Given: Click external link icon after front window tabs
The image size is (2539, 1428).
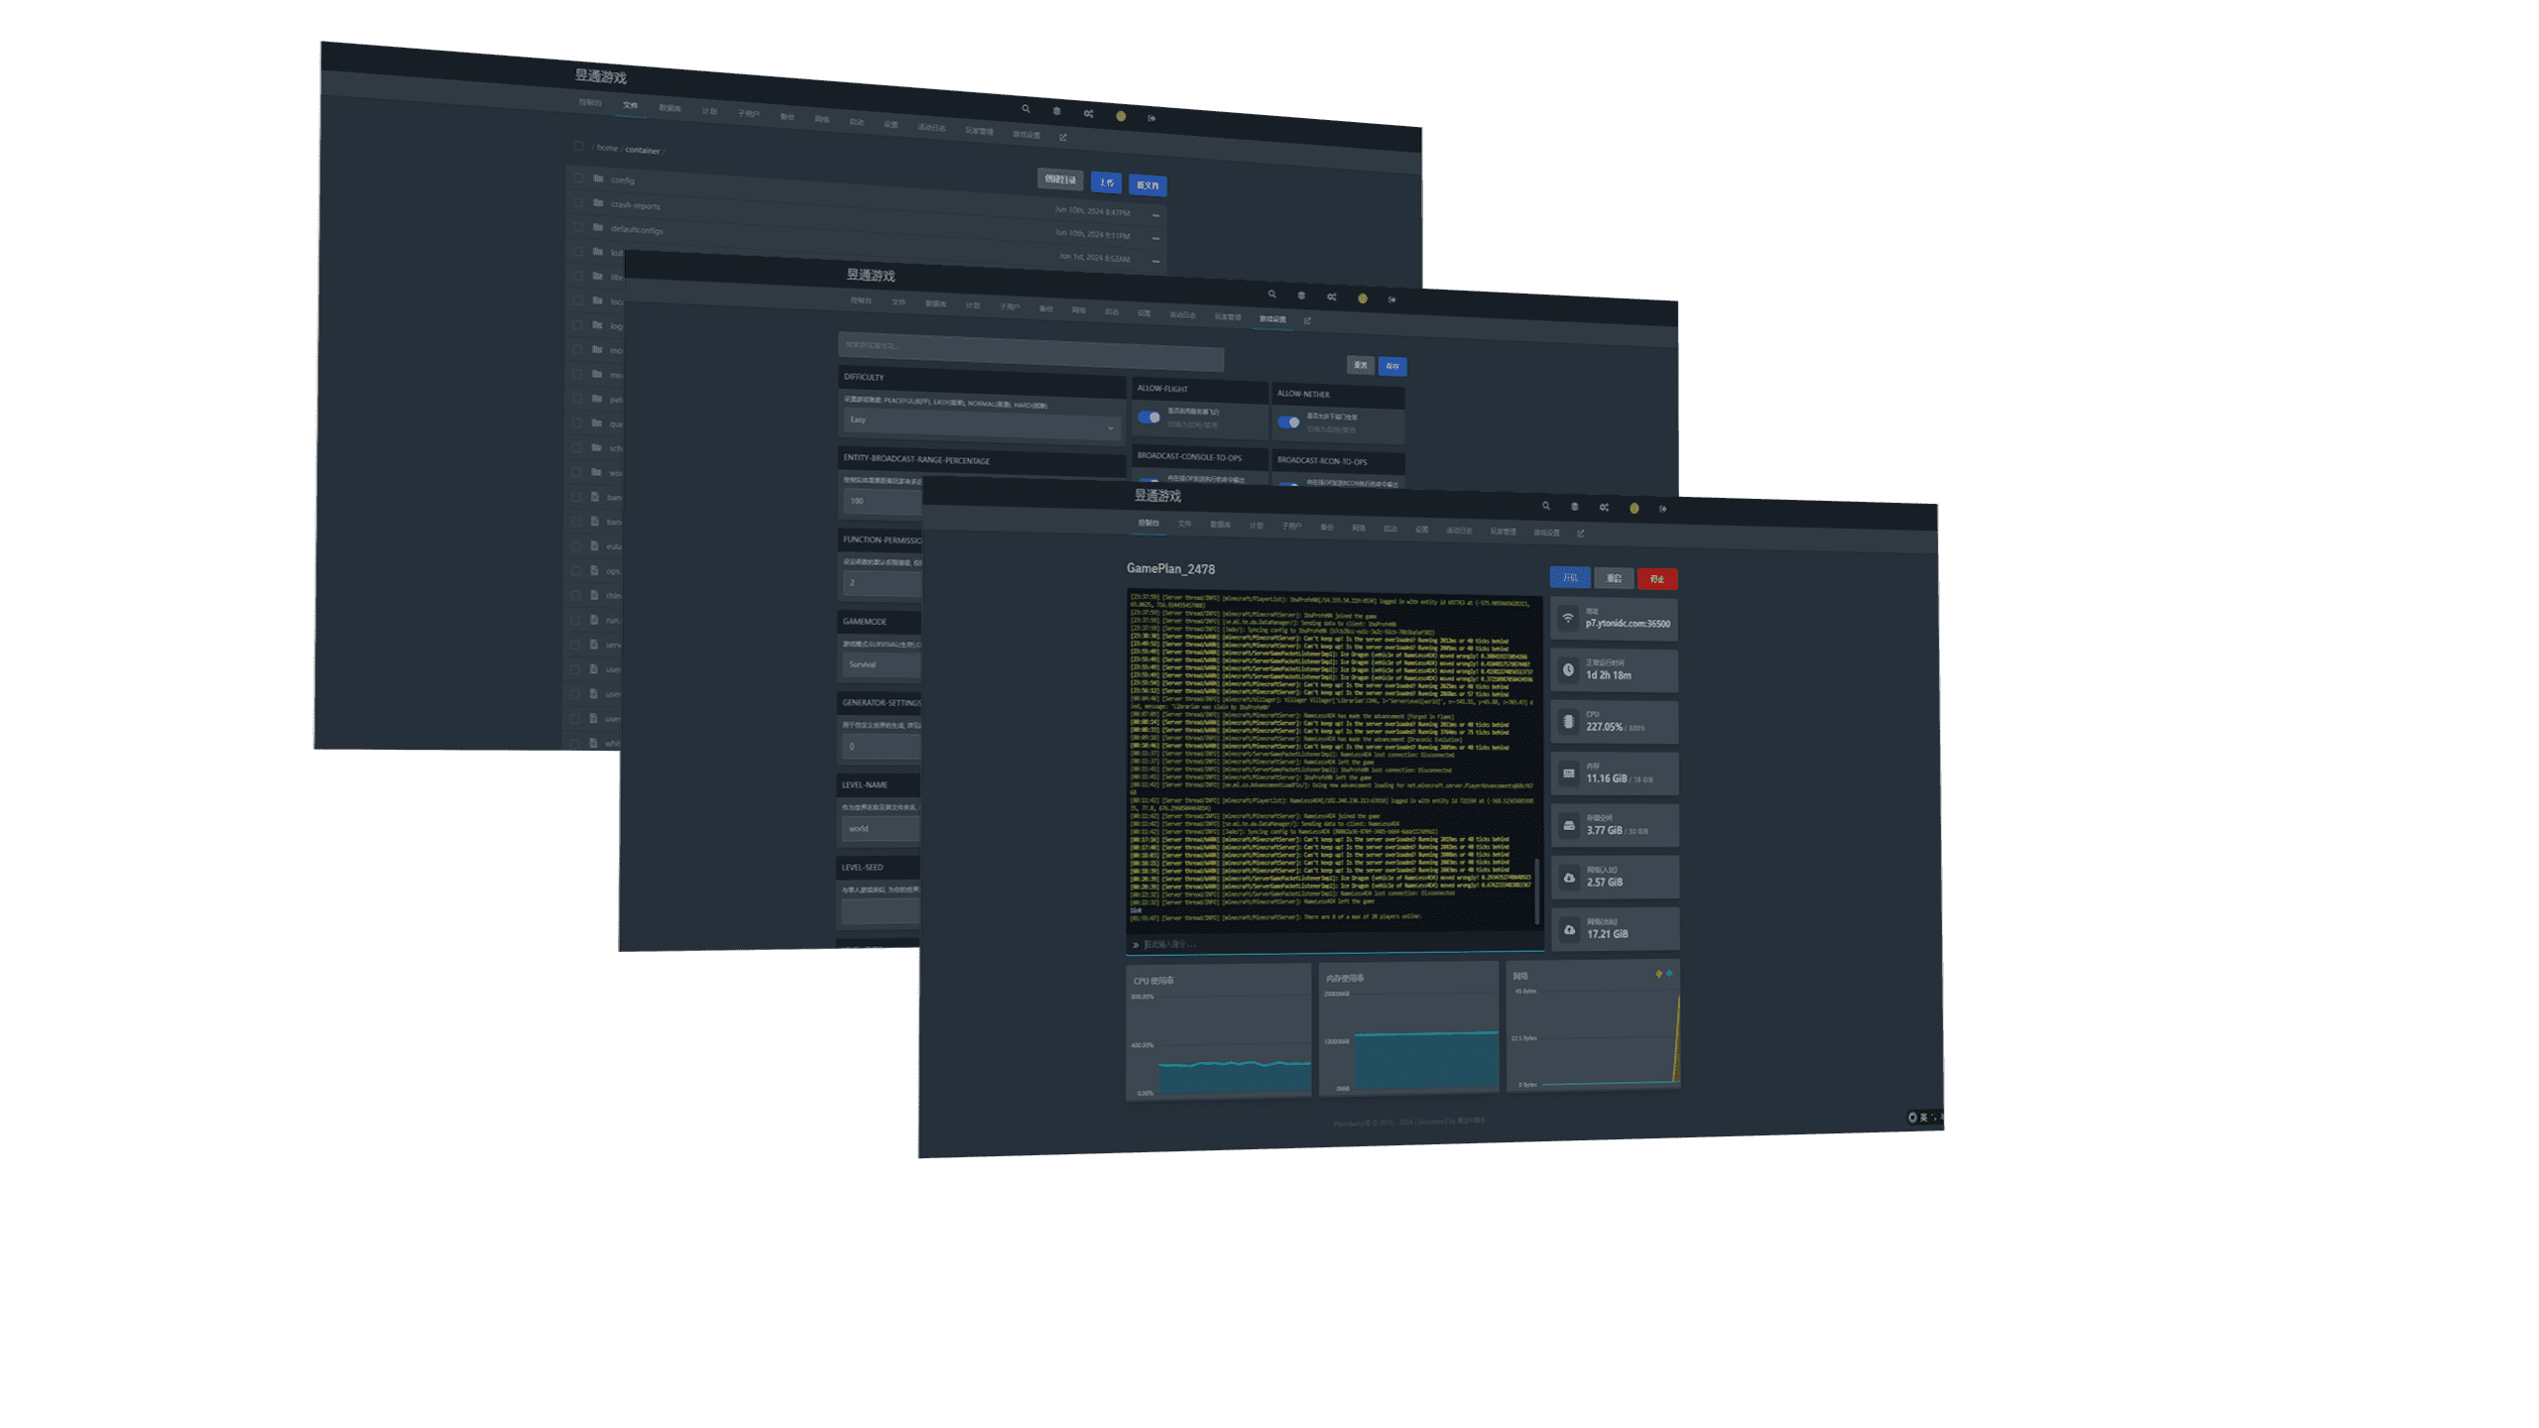Looking at the screenshot, I should [x=1581, y=534].
